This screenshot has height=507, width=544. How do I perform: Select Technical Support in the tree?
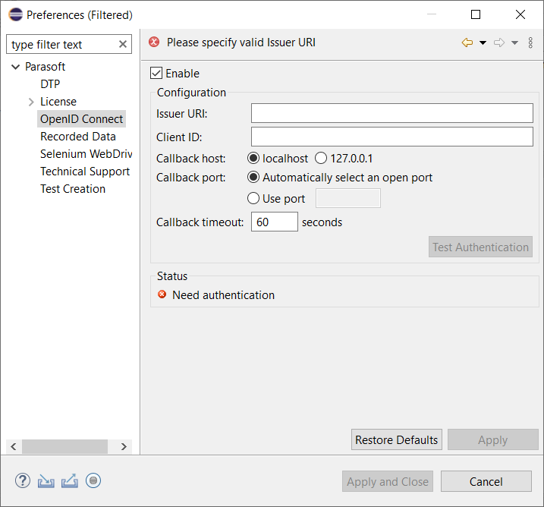click(x=85, y=172)
